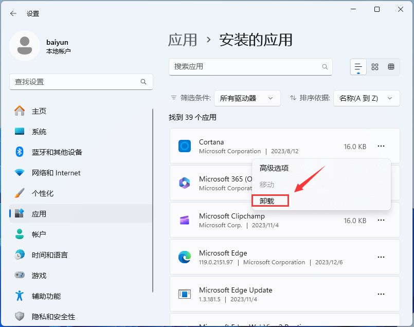Viewport: 414px width, 327px height.
Task: Click the Microsoft Edge Update name text
Action: [236, 290]
